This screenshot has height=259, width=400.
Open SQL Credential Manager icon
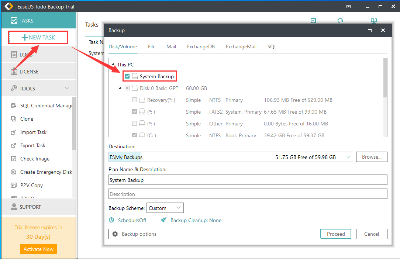[14, 106]
